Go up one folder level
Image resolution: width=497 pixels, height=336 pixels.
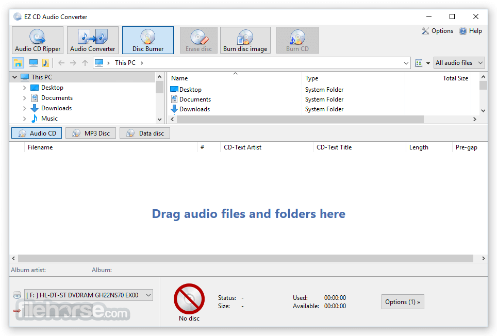[x=85, y=63]
